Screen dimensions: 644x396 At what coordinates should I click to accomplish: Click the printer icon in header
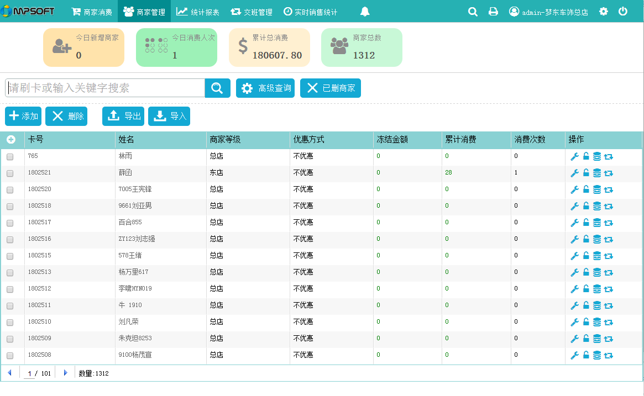[493, 12]
